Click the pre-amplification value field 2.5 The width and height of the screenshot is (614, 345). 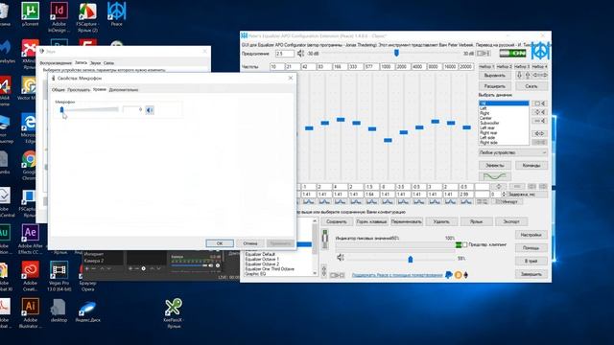click(284, 54)
